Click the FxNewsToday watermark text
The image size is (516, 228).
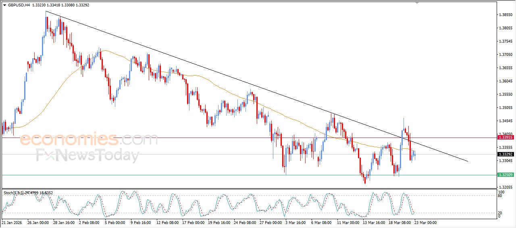point(87,155)
